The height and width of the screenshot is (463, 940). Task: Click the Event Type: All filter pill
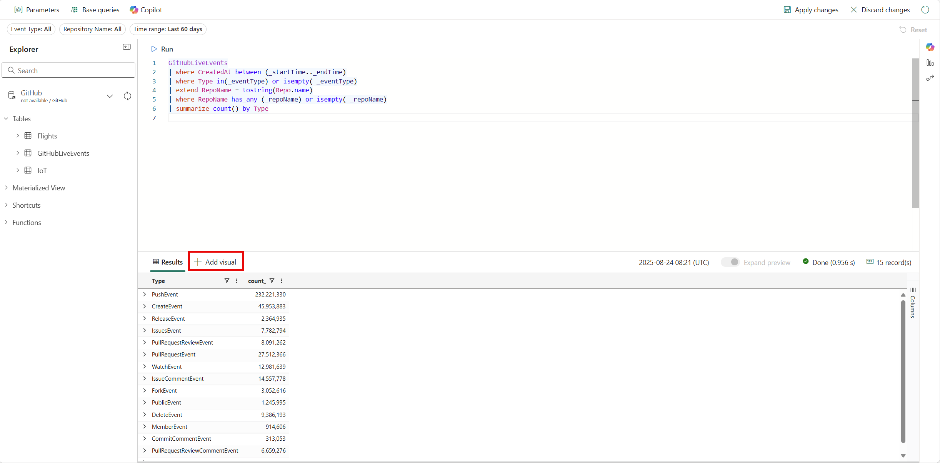tap(31, 29)
